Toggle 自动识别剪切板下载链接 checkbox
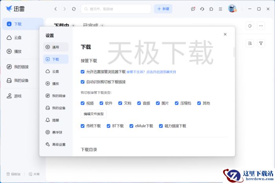 coord(82,82)
